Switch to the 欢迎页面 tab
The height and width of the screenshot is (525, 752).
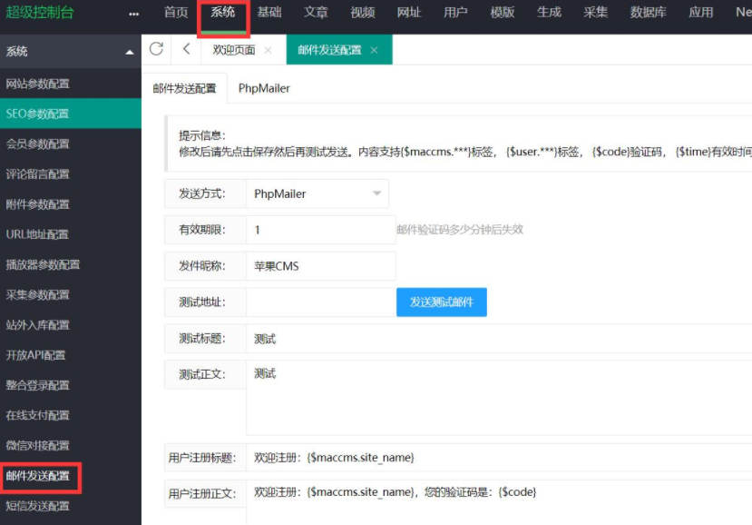(x=232, y=50)
